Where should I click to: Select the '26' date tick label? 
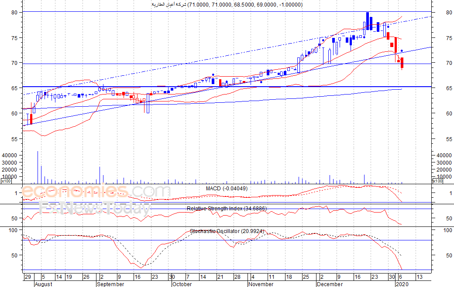point(86,277)
